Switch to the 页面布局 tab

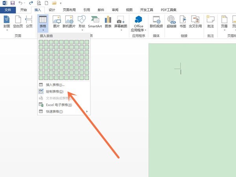coord(69,10)
